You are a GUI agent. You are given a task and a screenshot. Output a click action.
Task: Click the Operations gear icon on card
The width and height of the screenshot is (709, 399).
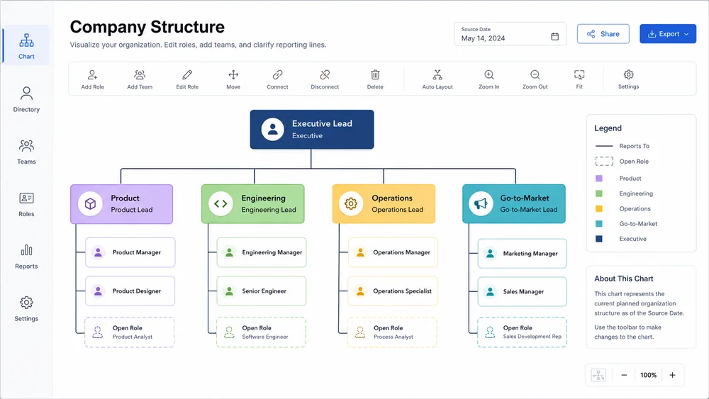351,204
